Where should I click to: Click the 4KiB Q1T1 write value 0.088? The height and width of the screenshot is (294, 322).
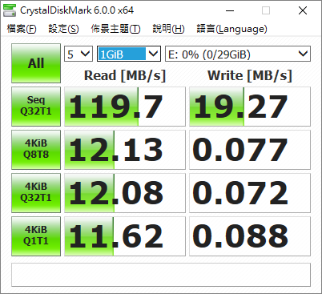tap(250, 236)
